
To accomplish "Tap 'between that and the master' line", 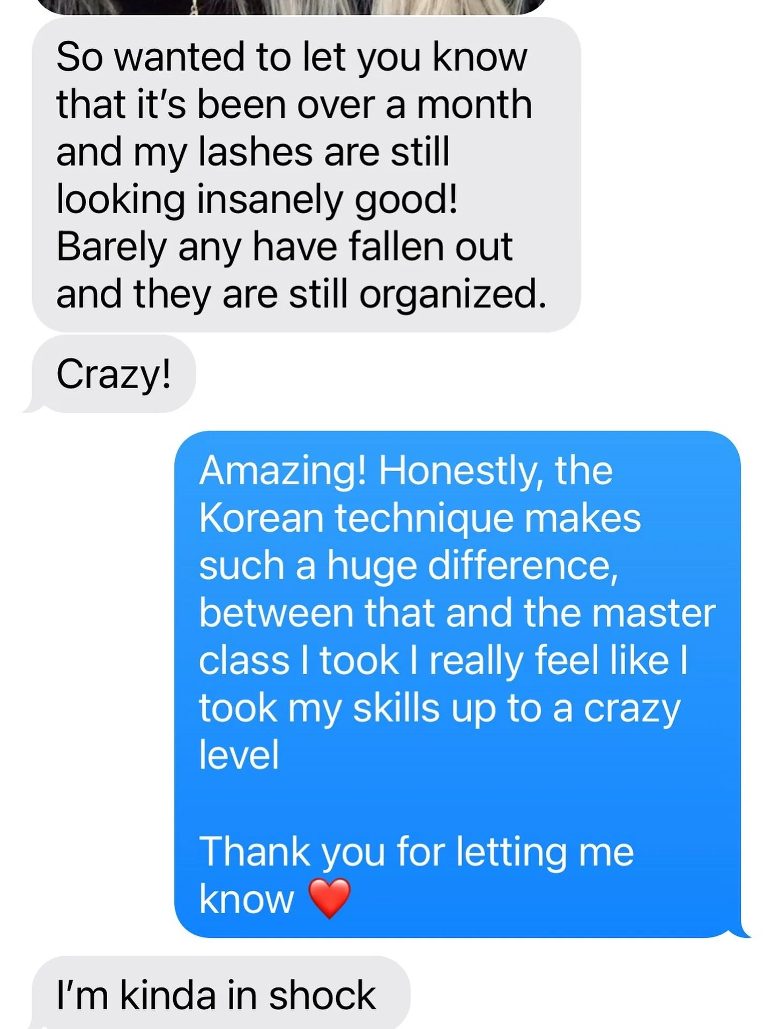I will [x=457, y=613].
